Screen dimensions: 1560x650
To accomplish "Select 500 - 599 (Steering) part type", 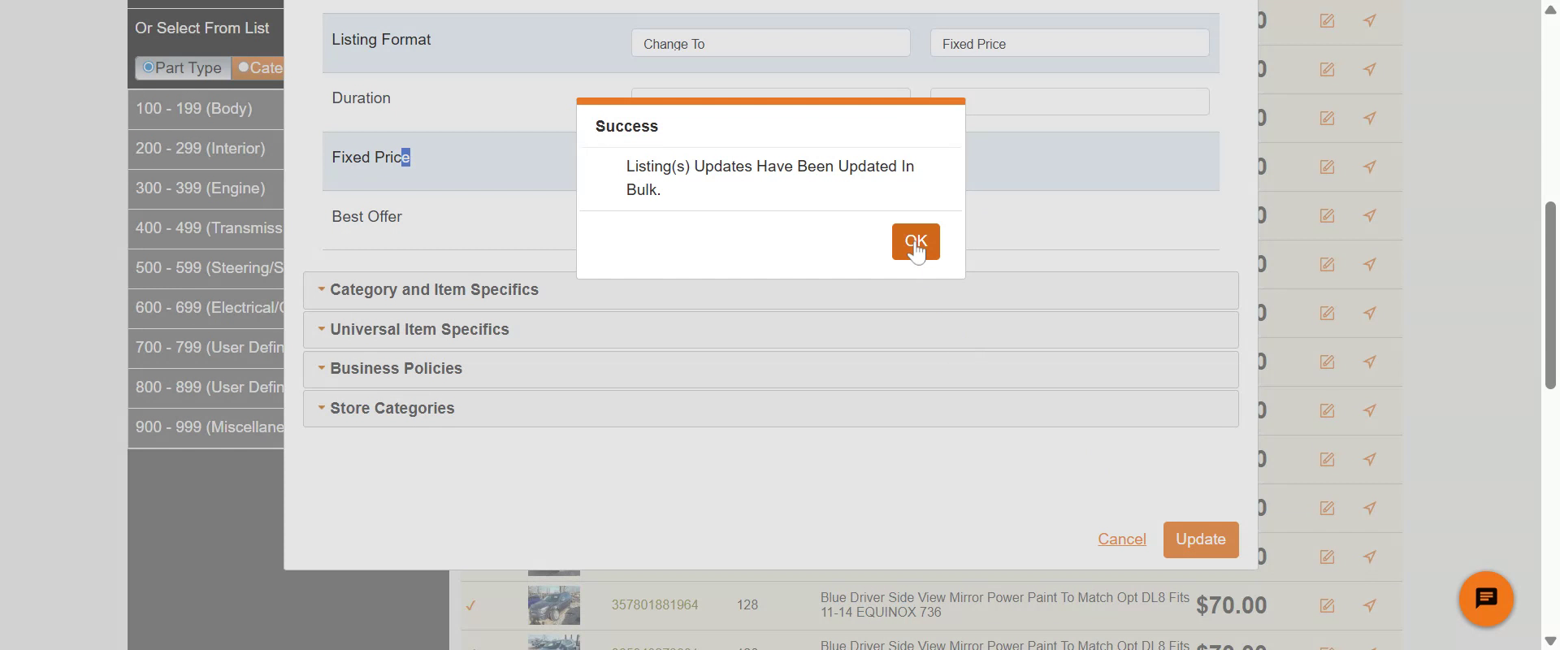I will (x=206, y=268).
